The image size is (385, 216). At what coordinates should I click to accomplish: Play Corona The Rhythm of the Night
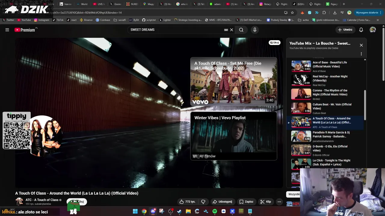325,94
